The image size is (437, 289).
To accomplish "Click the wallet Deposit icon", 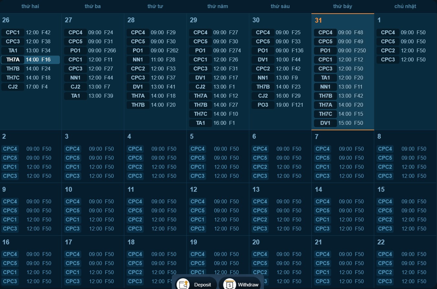I will point(182,284).
